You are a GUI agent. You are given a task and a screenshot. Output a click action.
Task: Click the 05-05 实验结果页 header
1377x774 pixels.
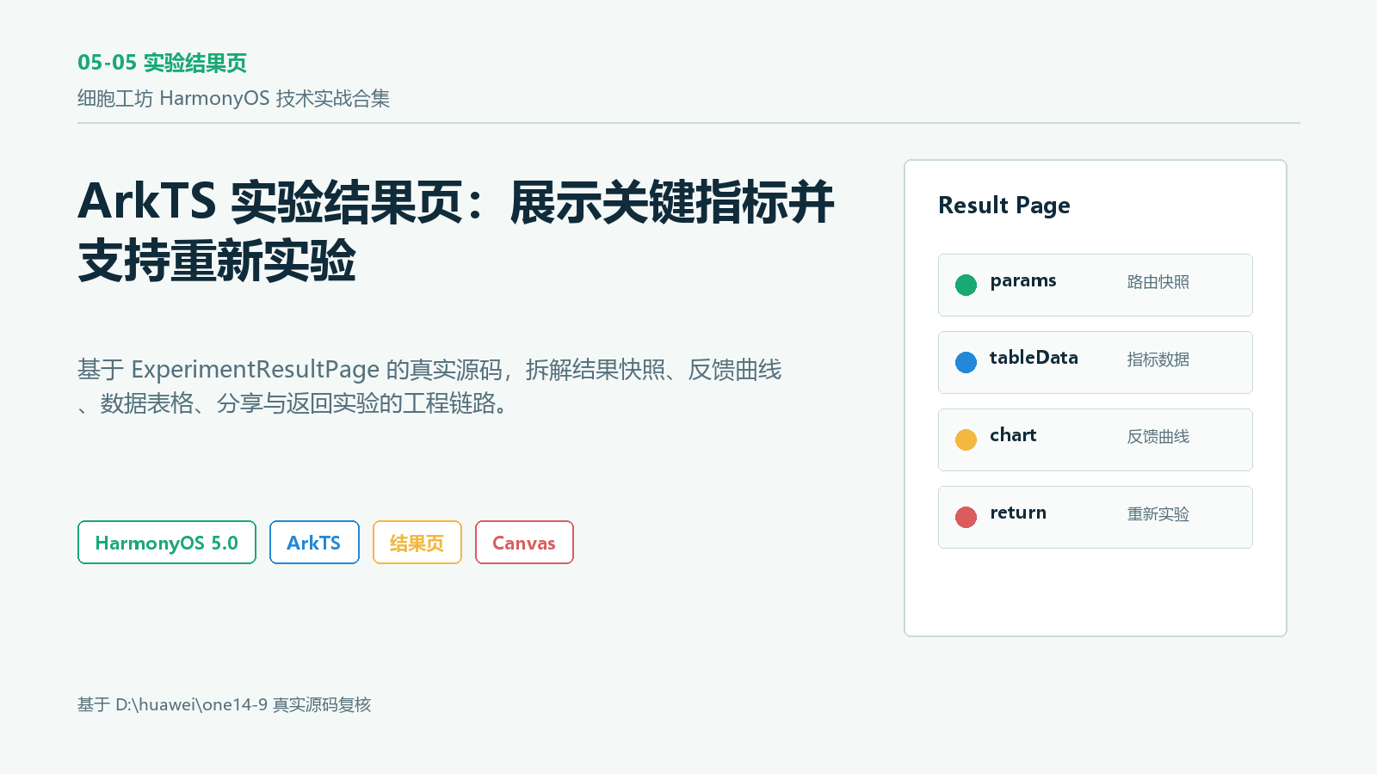[162, 63]
